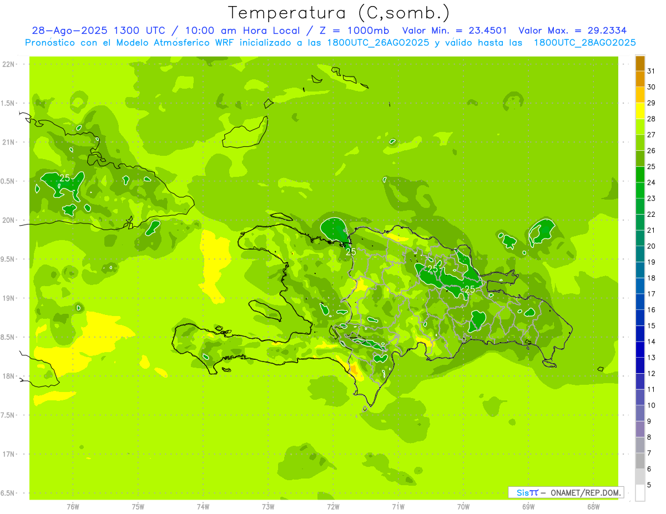Click the '21' value on the color legend
666x514 pixels.
[x=651, y=230]
